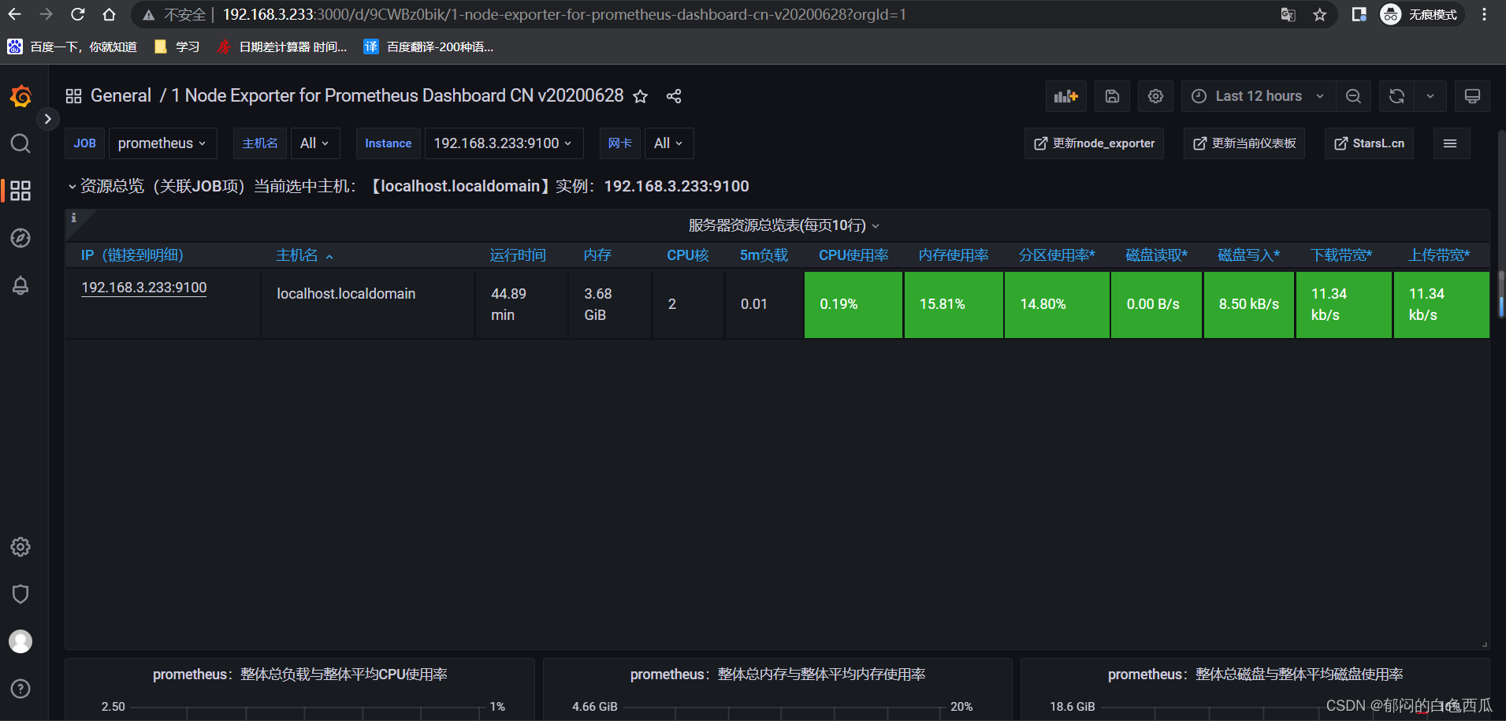Open the 主机名 All dropdown
Image resolution: width=1506 pixels, height=721 pixels.
(315, 143)
